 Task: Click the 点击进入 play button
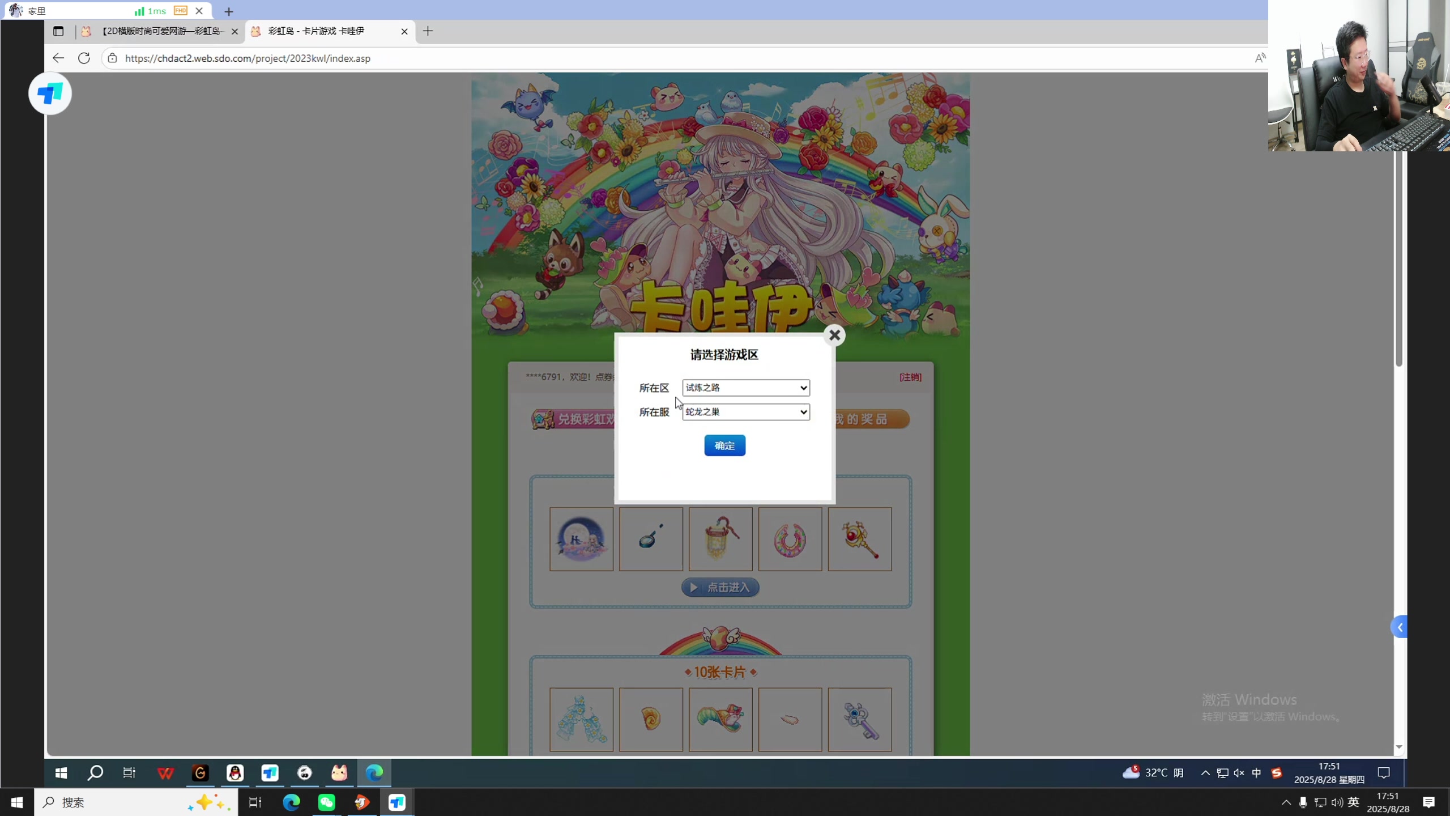720,588
